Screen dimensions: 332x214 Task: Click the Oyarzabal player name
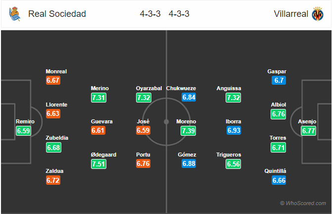(149, 88)
